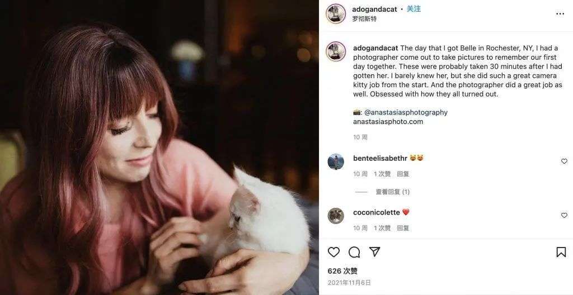Image resolution: width=573 pixels, height=295 pixels.
Task: Open coconicolette profile avatar
Action: coord(336,216)
